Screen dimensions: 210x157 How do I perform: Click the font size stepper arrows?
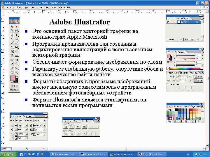point(16,126)
